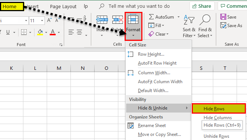
Task: Select the column S header
Action: [x=201, y=68]
